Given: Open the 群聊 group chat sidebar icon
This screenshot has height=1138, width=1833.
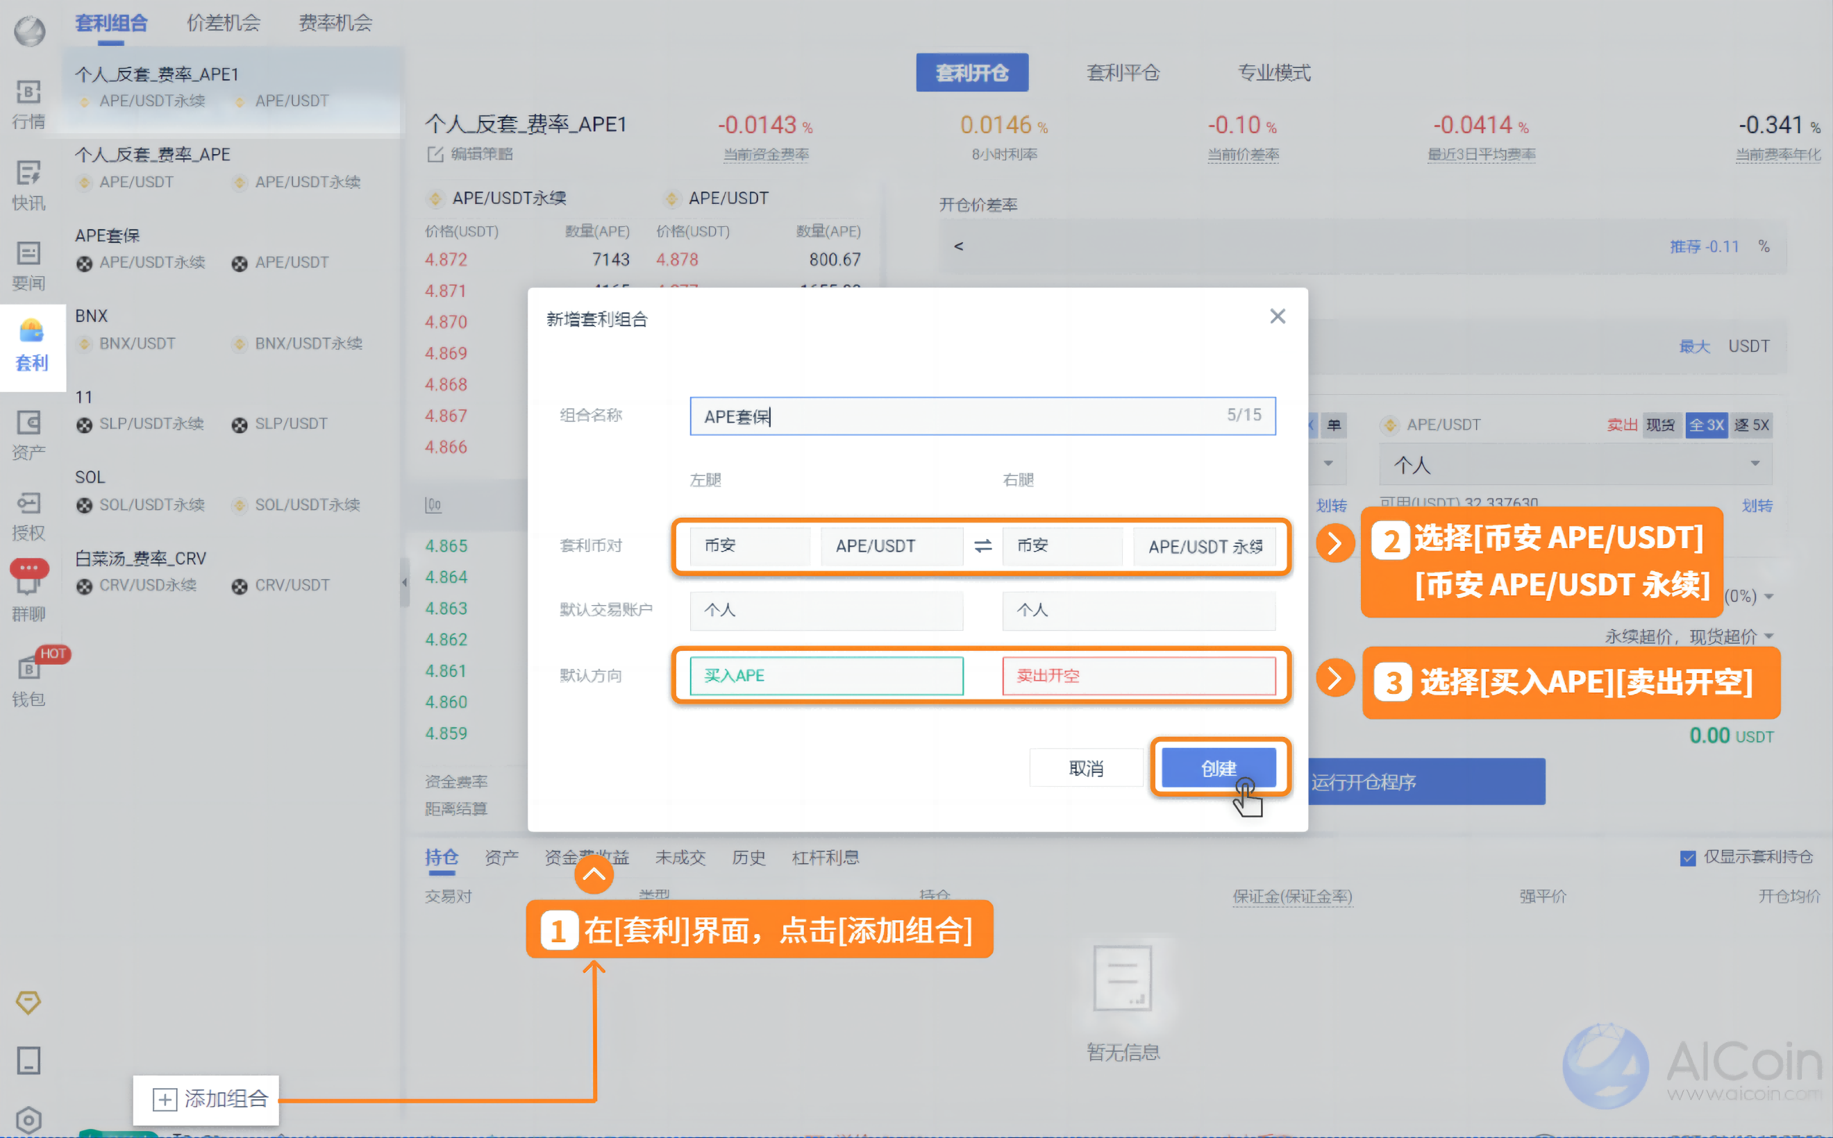Looking at the screenshot, I should [x=28, y=591].
